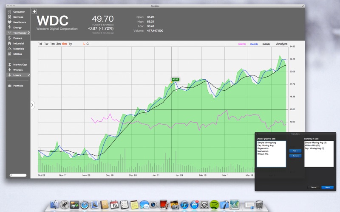The image size is (340, 212).
Task: Confirm Indicators dialog with Done
Action: pos(327,187)
